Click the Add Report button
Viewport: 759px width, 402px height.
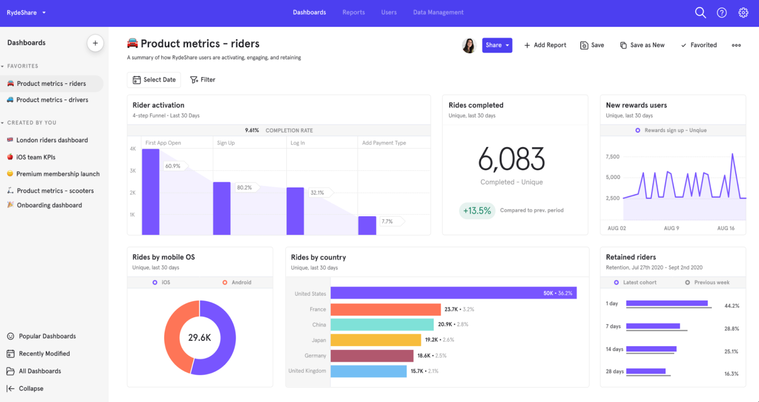pyautogui.click(x=545, y=46)
